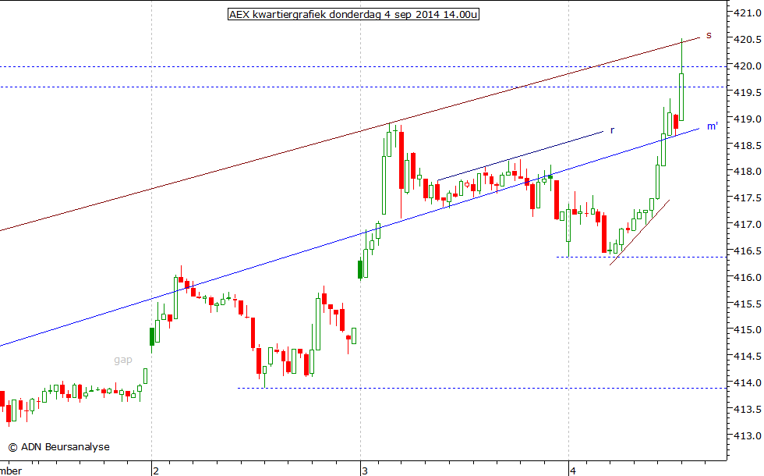Click the 413.5 price axis label
Screen dimensions: 764x476
point(748,409)
